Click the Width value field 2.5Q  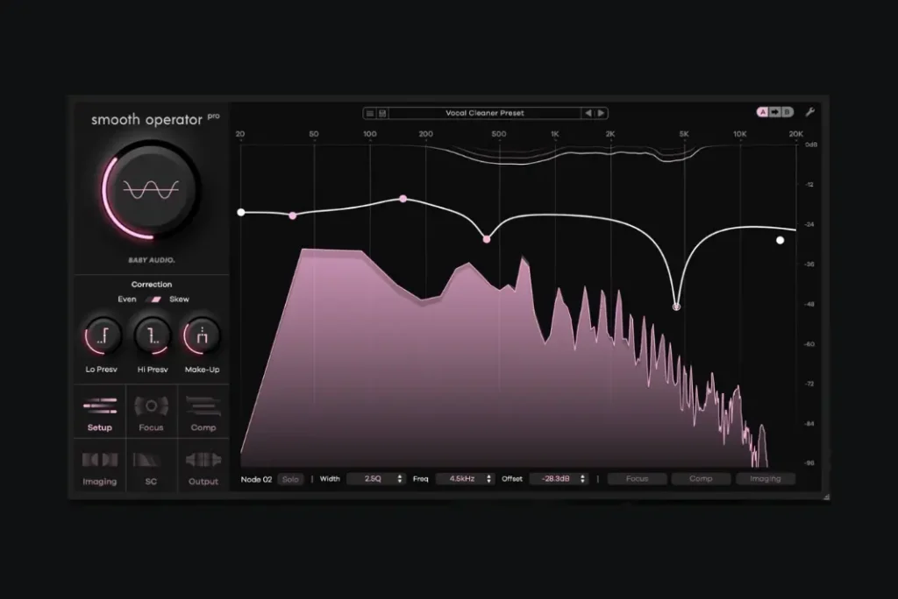pyautogui.click(x=372, y=479)
